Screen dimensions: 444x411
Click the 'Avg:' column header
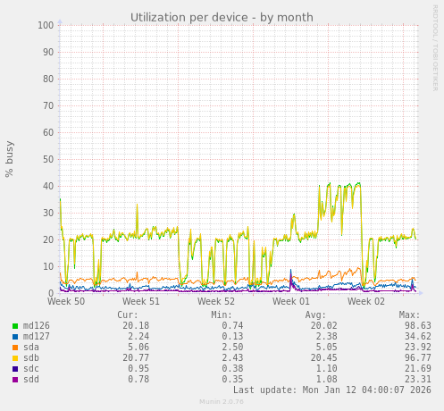[315, 315]
